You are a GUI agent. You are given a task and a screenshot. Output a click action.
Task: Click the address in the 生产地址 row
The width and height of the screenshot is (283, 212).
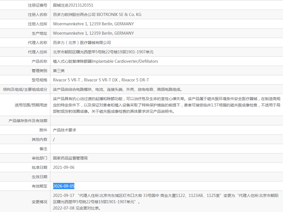(x=94, y=33)
